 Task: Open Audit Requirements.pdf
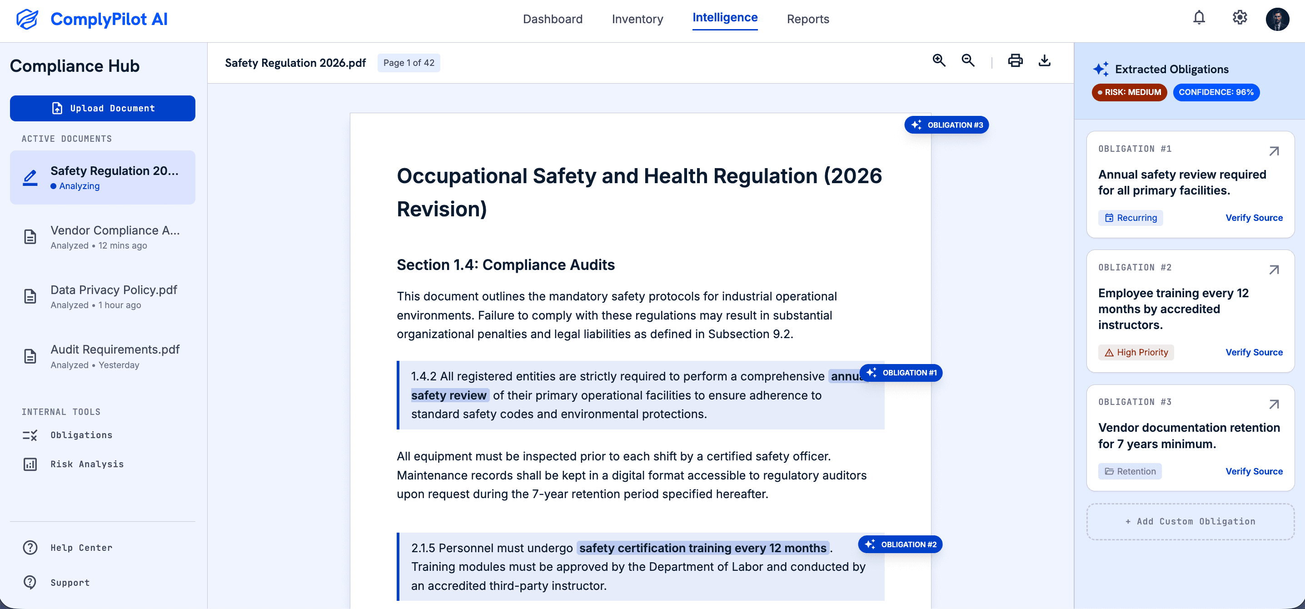click(102, 356)
